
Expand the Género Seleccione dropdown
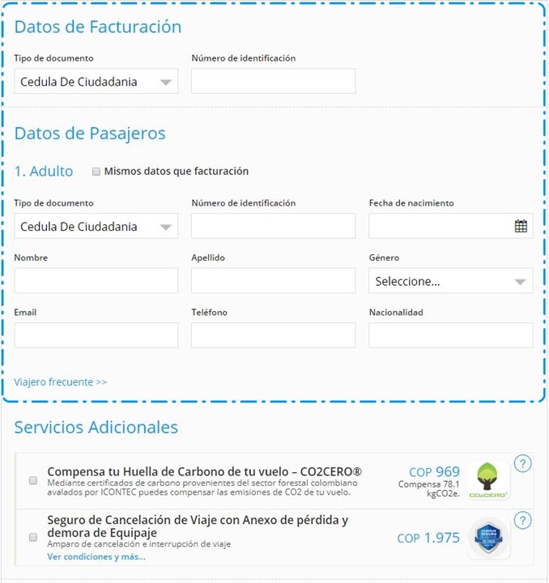pos(451,281)
